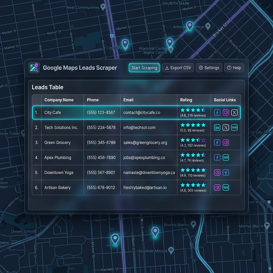The image size is (273, 273).
Task: Start scraping leads
Action: coord(144,68)
